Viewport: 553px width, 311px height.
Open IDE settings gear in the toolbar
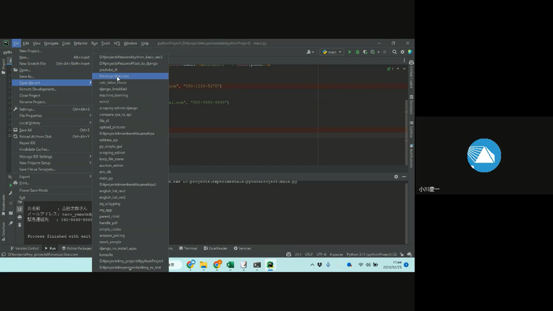tap(402, 52)
